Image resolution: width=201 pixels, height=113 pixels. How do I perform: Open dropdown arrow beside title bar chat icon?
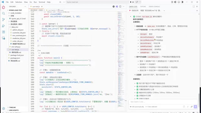[x=140, y=2]
